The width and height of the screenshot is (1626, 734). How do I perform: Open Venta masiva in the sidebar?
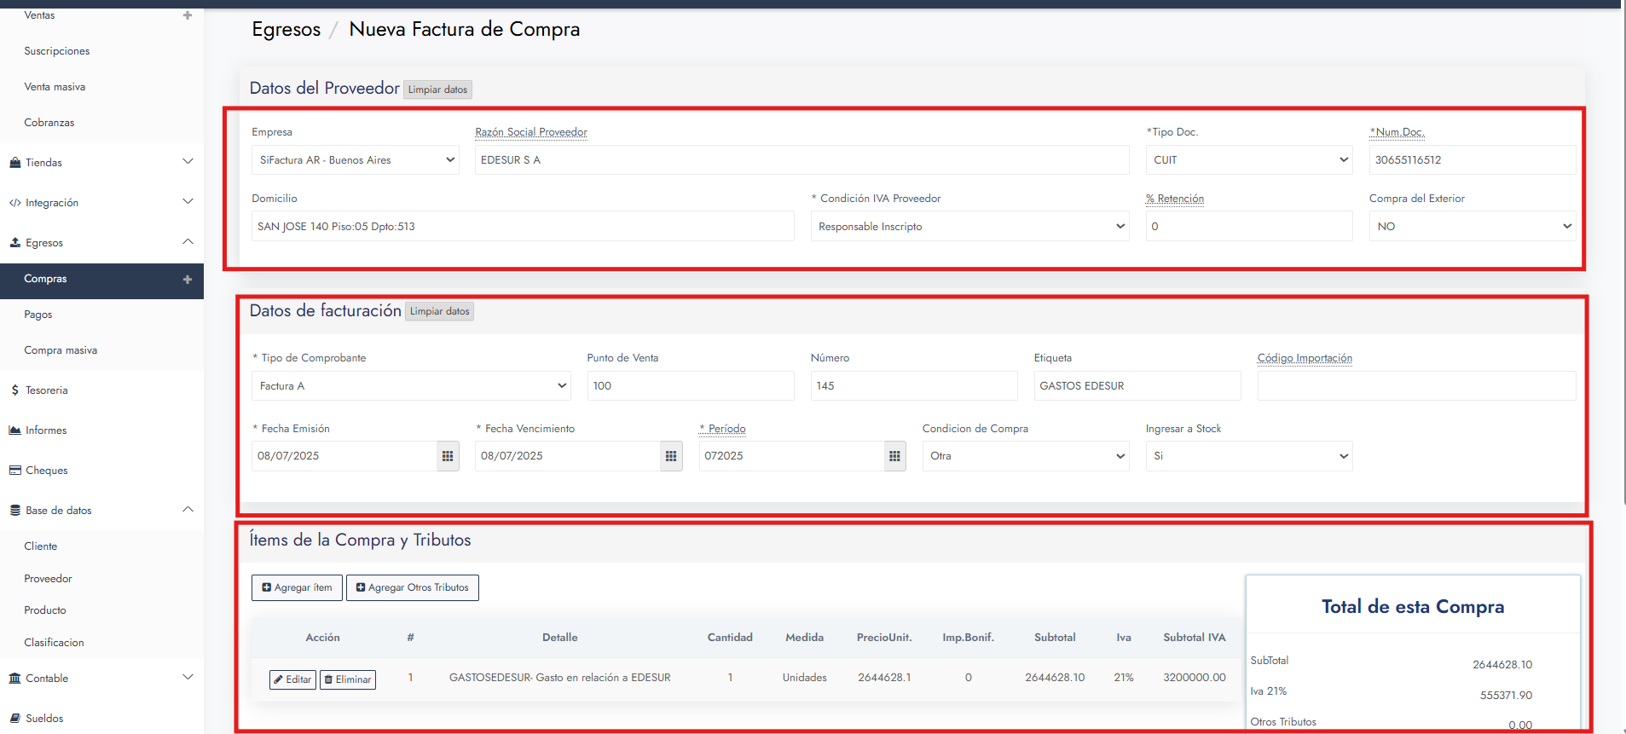click(55, 87)
